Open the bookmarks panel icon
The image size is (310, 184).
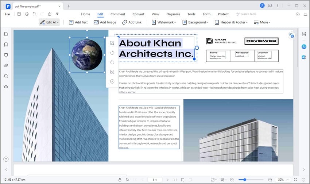click(x=6, y=45)
